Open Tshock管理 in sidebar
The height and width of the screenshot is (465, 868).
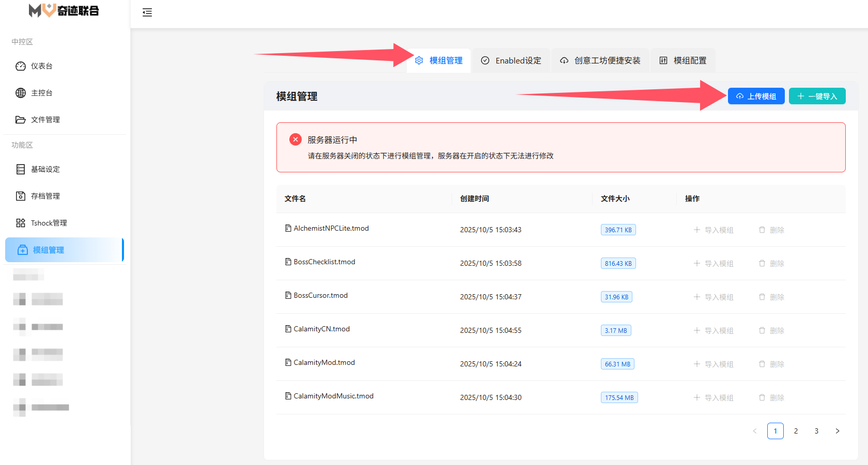coord(49,223)
